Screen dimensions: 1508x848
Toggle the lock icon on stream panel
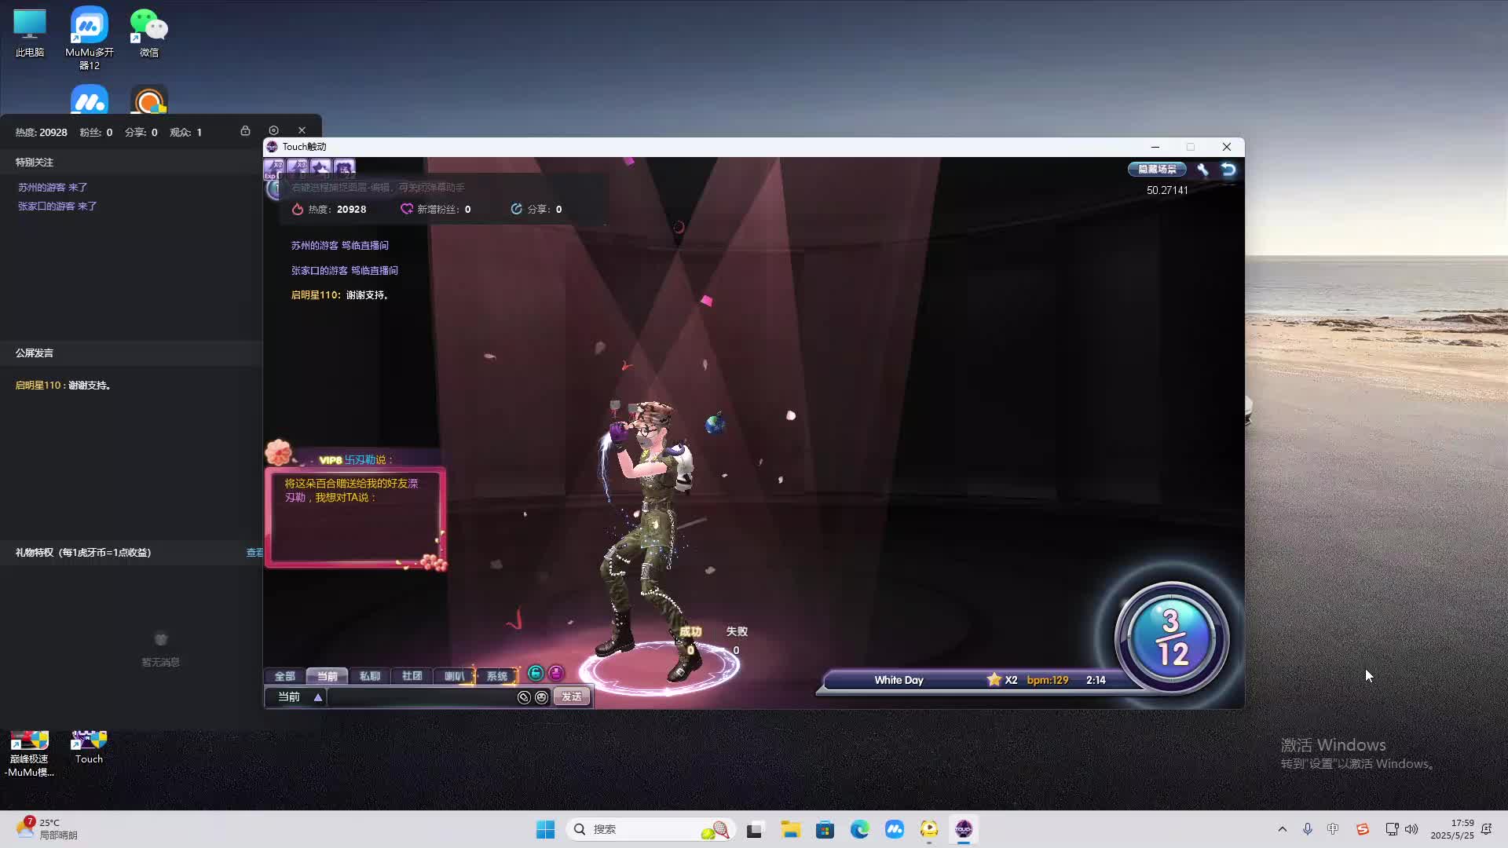click(x=245, y=130)
